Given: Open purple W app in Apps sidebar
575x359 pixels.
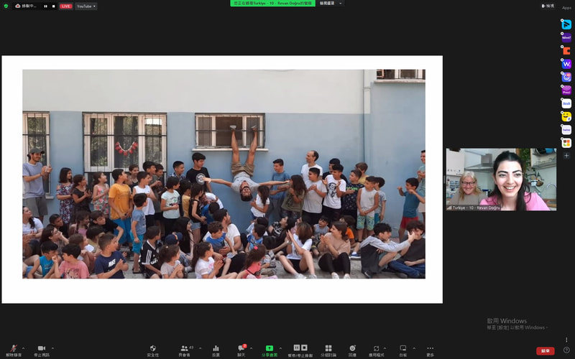Looking at the screenshot, I should [x=566, y=64].
